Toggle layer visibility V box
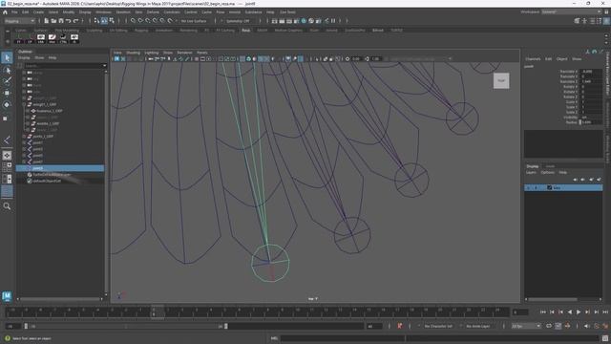Viewport: 611px width, 344px height. pyautogui.click(x=529, y=187)
